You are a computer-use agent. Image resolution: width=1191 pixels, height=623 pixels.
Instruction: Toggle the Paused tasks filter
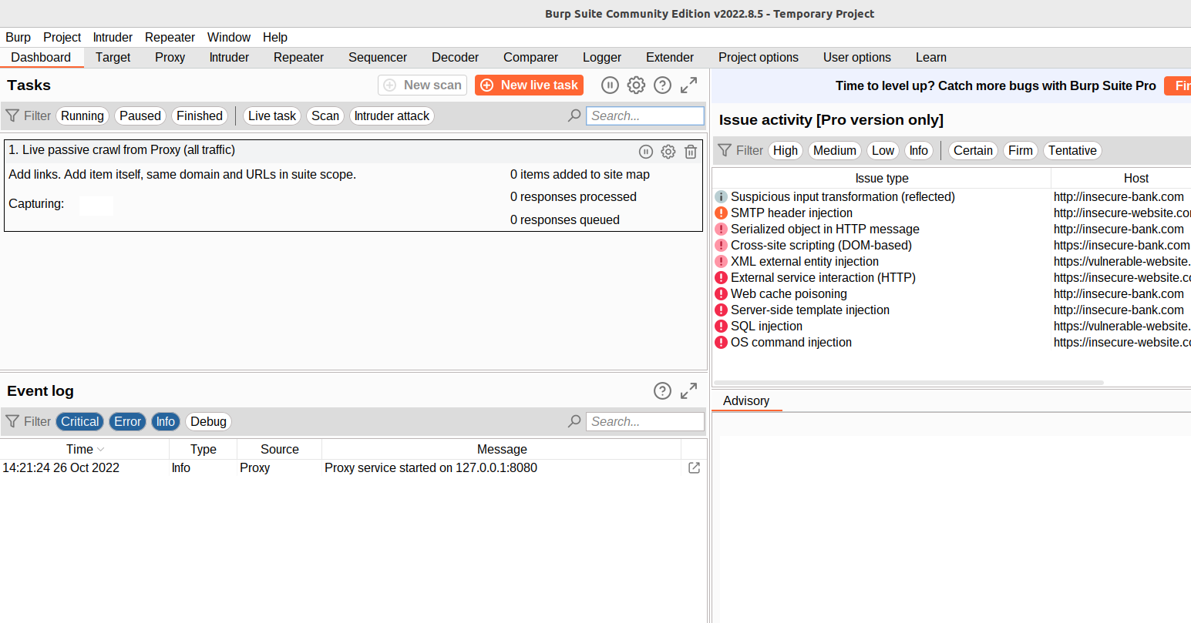tap(140, 116)
